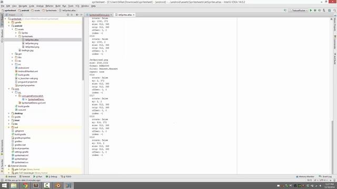Open the Android tool window
The image size is (337, 189).
tap(11, 176)
